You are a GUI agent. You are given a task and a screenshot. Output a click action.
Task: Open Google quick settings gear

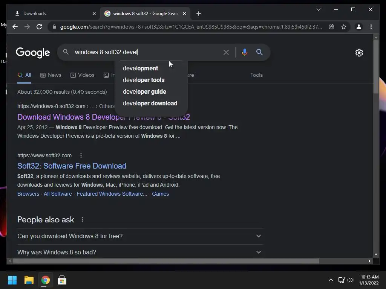359,53
